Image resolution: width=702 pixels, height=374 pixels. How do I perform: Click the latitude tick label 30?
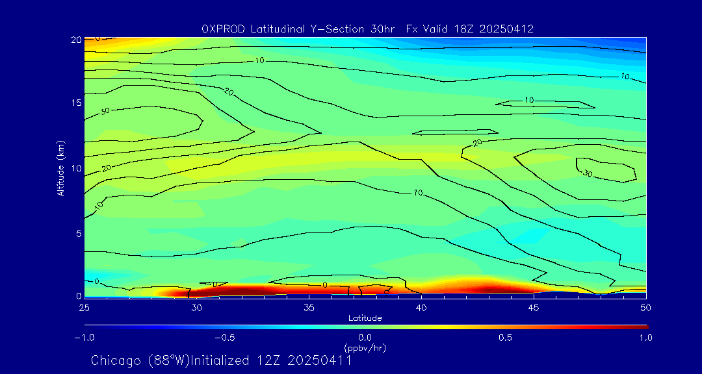tap(196, 308)
